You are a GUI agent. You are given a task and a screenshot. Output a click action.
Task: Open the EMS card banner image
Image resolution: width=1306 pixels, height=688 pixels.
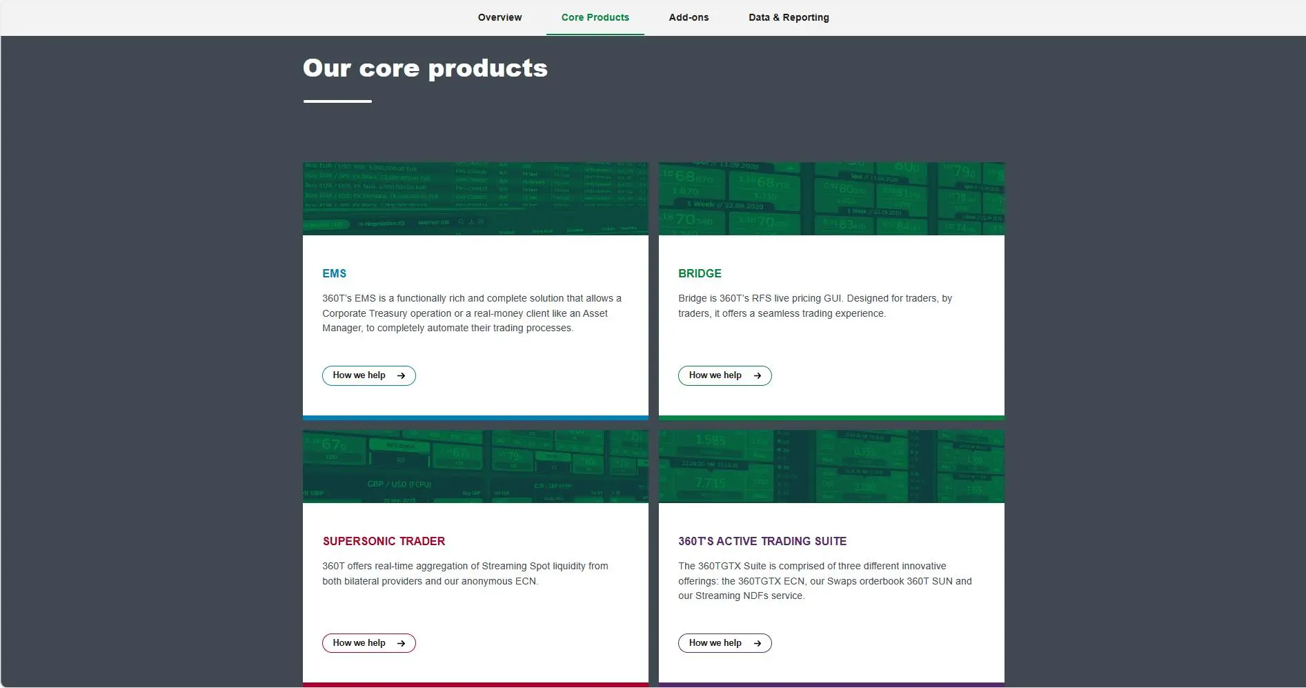click(x=475, y=199)
